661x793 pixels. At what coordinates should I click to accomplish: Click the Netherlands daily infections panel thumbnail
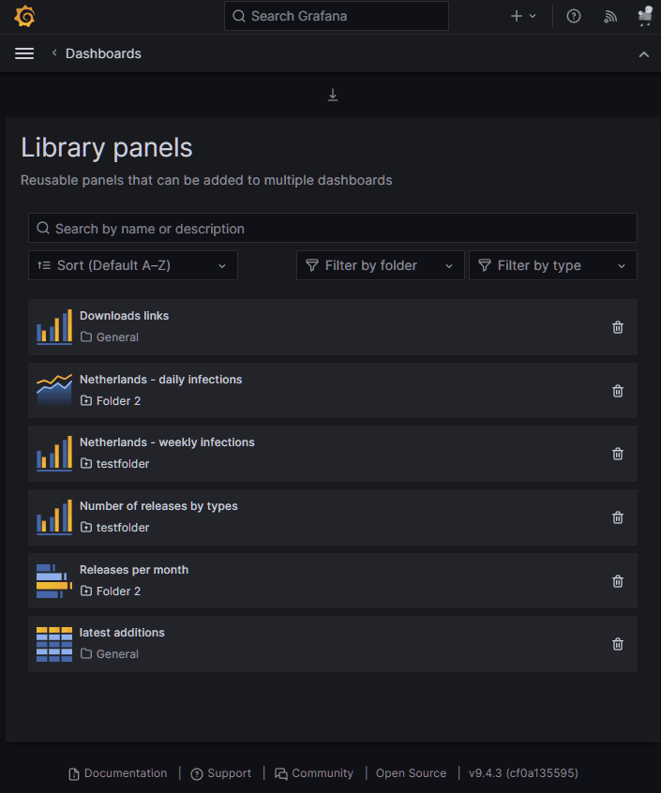point(53,390)
